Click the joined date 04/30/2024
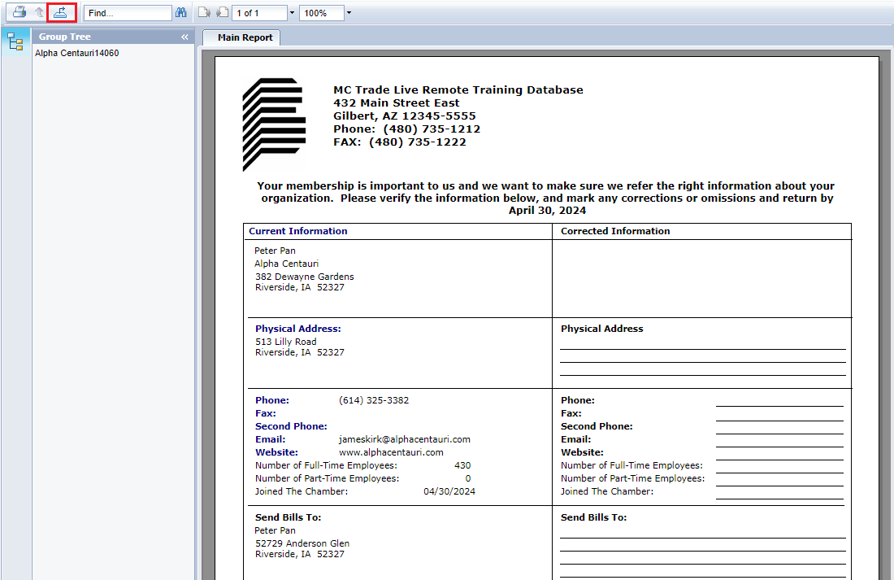Image resolution: width=894 pixels, height=580 pixels. point(449,491)
